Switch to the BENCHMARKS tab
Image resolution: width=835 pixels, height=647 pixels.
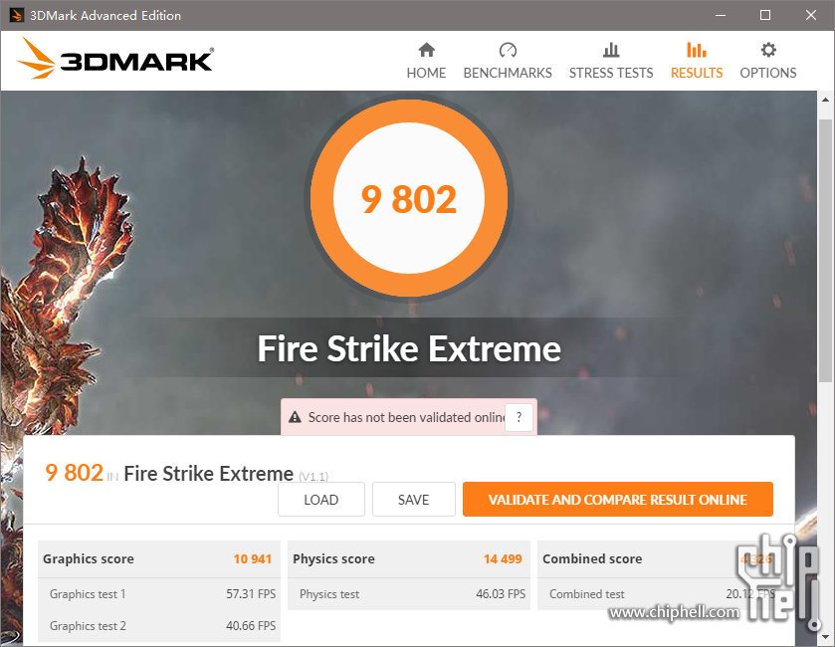coord(508,73)
